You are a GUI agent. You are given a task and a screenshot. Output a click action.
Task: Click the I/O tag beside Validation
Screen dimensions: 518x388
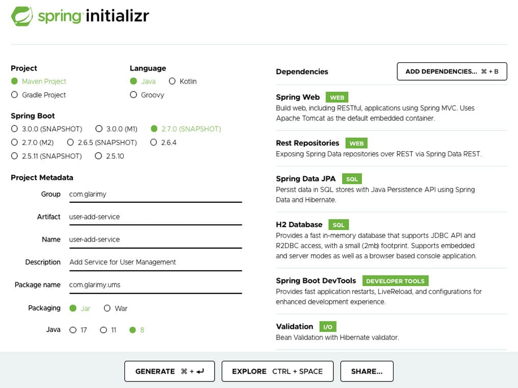(x=328, y=327)
